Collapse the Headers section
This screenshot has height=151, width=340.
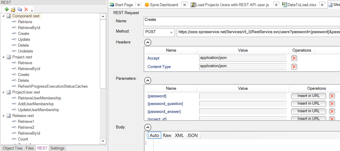click(x=148, y=42)
